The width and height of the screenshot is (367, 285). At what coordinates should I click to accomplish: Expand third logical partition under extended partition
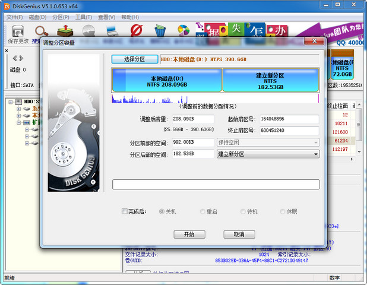click(x=27, y=143)
